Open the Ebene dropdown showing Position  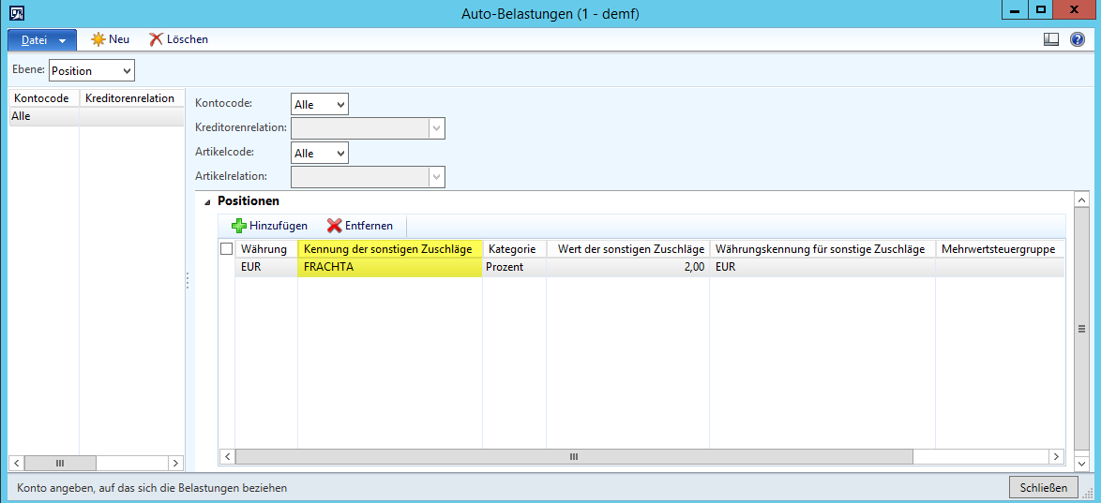point(91,70)
